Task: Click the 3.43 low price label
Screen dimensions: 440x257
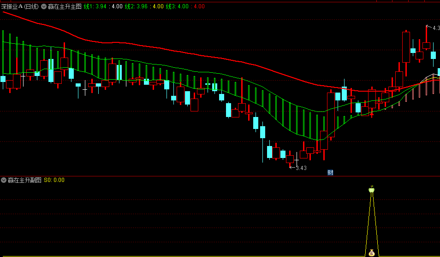Action: pyautogui.click(x=301, y=168)
